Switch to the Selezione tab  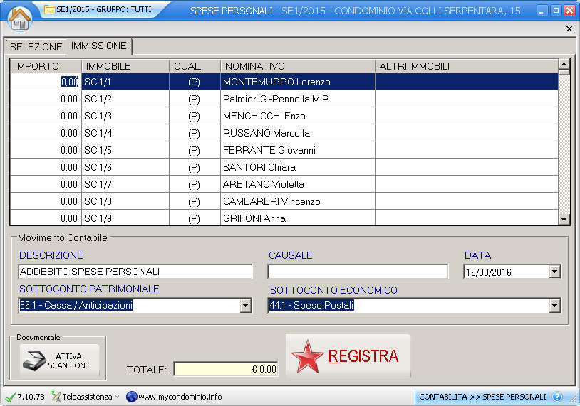tap(36, 47)
